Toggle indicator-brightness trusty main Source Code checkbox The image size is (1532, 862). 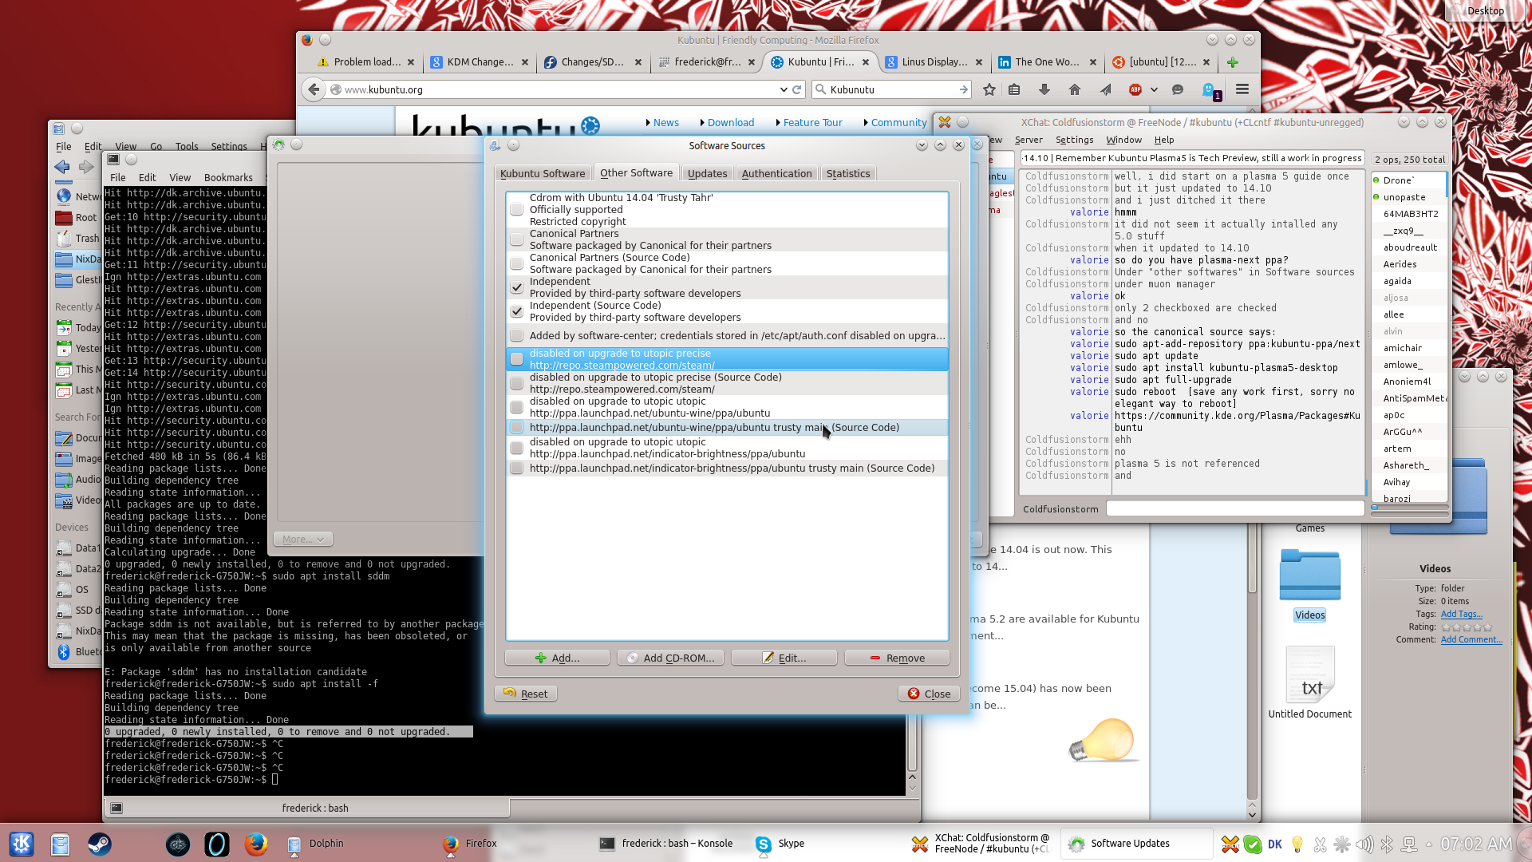pyautogui.click(x=517, y=469)
